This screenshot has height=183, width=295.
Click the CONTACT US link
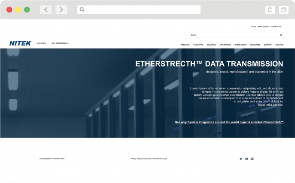(x=276, y=27)
